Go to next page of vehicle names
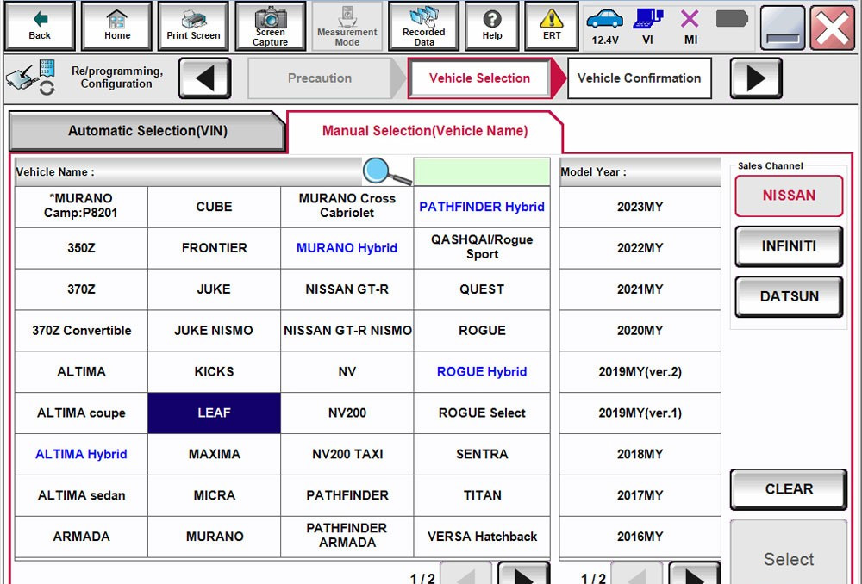The image size is (862, 584). tap(522, 574)
